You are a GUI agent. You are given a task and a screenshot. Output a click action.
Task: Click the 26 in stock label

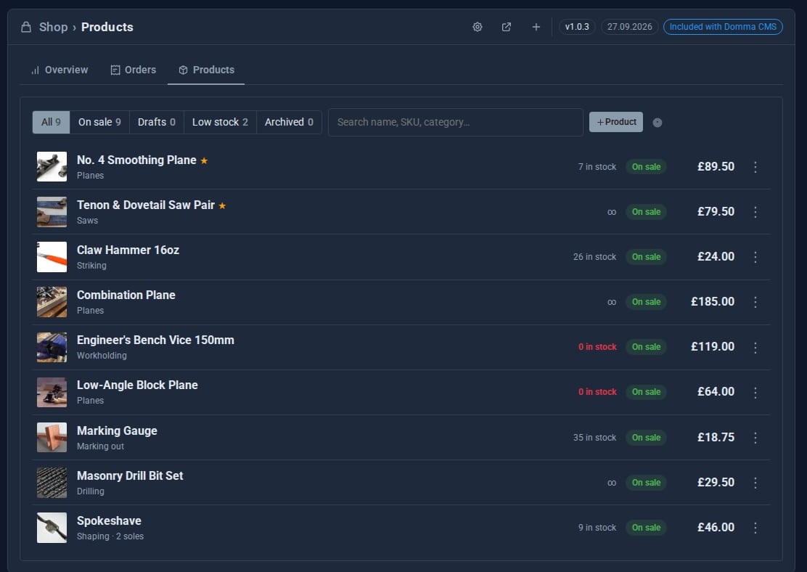pyautogui.click(x=594, y=257)
